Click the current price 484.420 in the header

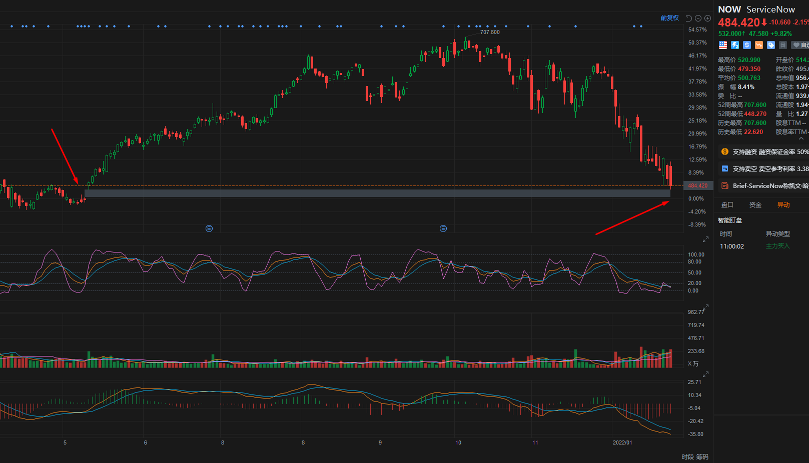pyautogui.click(x=739, y=22)
